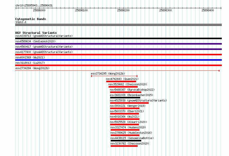Click the purple bar under nsv4560417
Screen dimensions: 229x156
pos(118,49)
